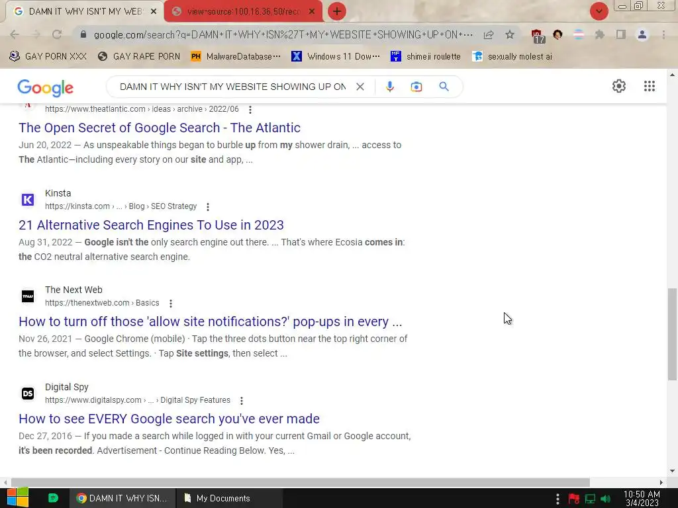This screenshot has width=678, height=508.
Task: Show hidden tray icons via three dots
Action: (557, 499)
